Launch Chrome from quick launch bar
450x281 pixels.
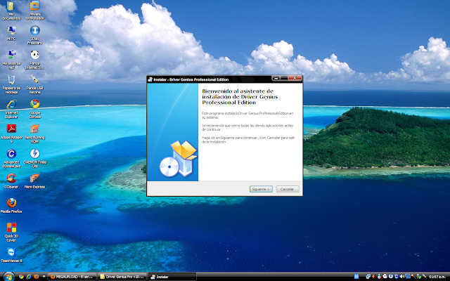click(x=21, y=277)
